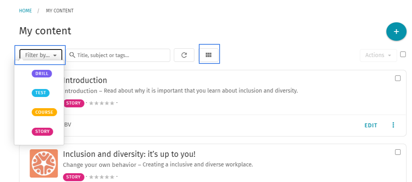Select DRILL filter option
412x182 pixels.
(x=42, y=74)
